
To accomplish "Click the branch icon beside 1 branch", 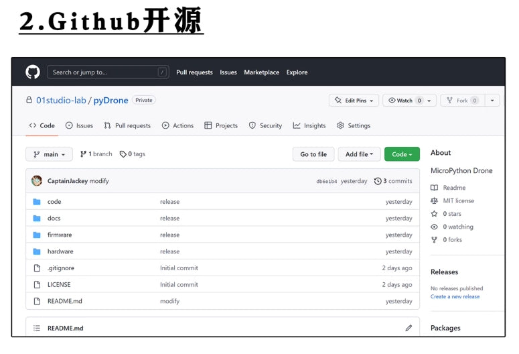I will point(83,154).
